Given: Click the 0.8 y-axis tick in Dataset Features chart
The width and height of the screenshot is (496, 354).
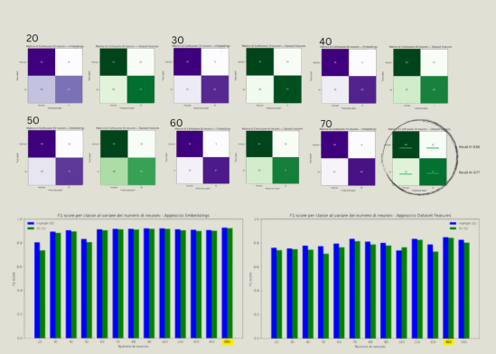Looking at the screenshot, I should coord(257,243).
